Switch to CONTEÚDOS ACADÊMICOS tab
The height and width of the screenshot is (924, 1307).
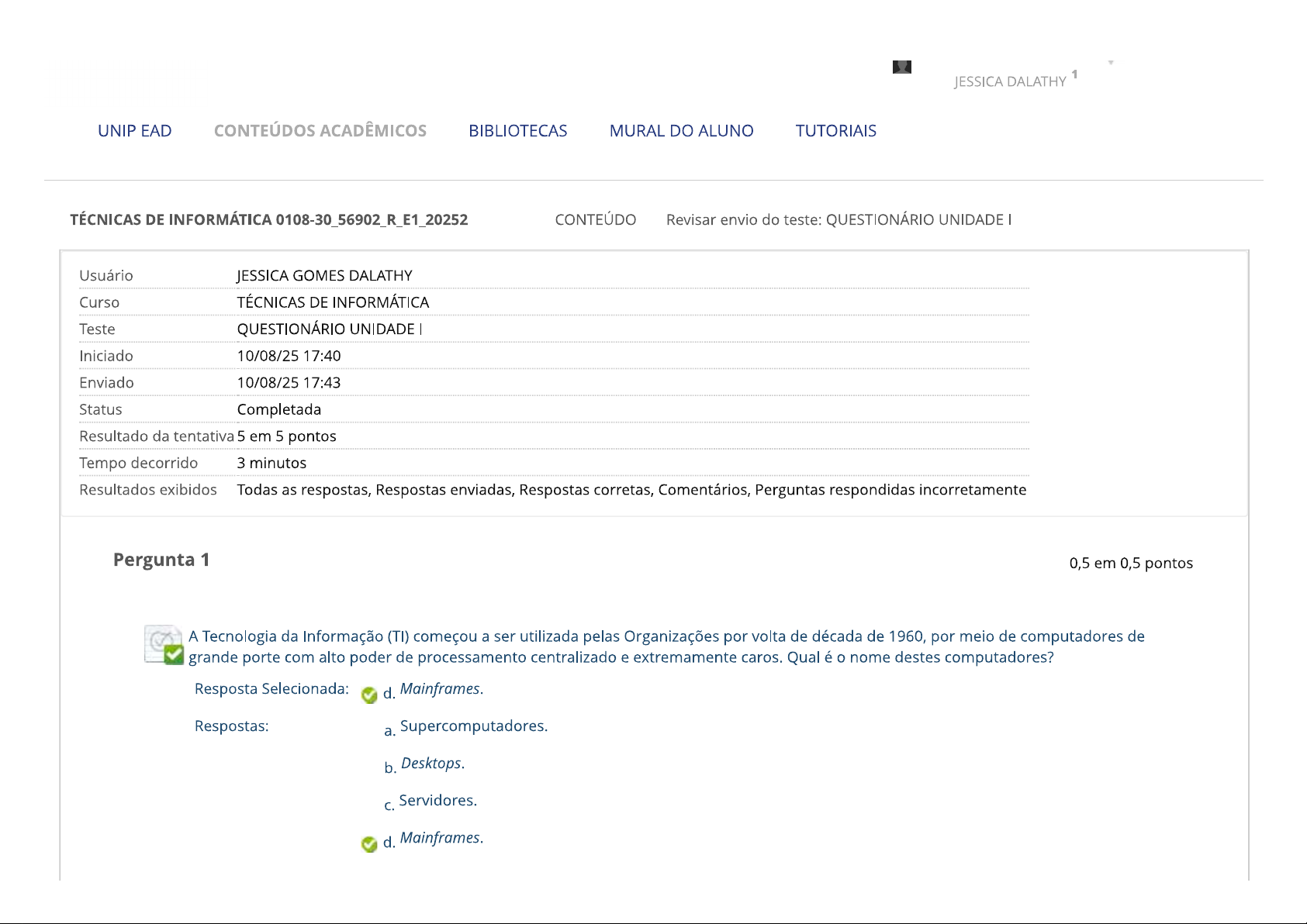tap(320, 131)
